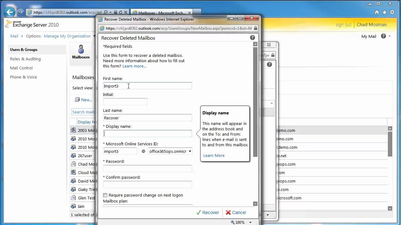This screenshot has height=225, width=401.
Task: Click main browser address bar URL
Action: pyautogui.click(x=67, y=12)
